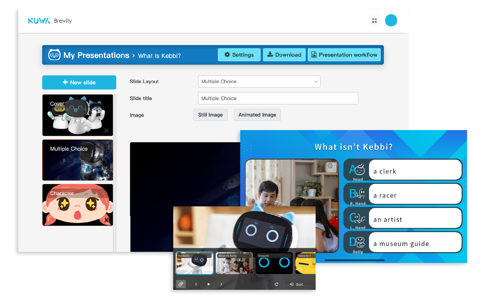The image size is (483, 302).
Task: Open the Character slide in player strip
Action: coord(274,263)
